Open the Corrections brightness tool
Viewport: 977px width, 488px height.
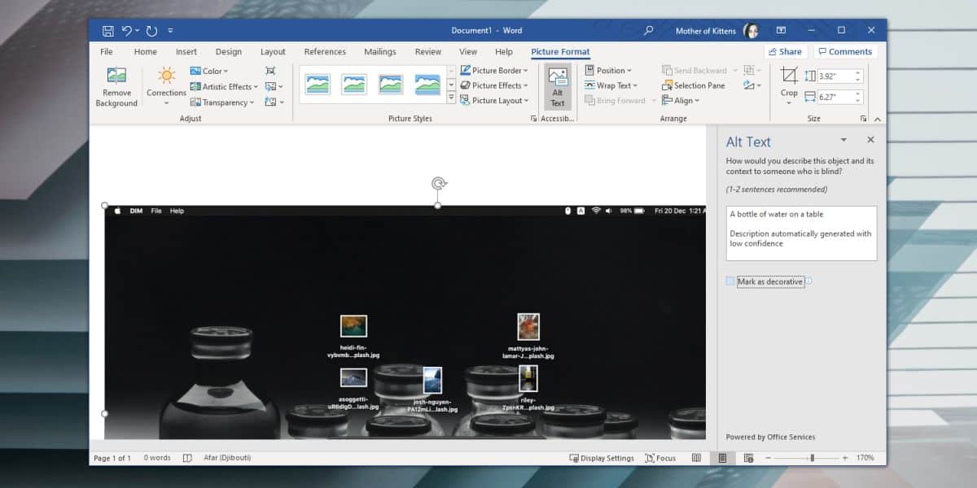coord(166,86)
